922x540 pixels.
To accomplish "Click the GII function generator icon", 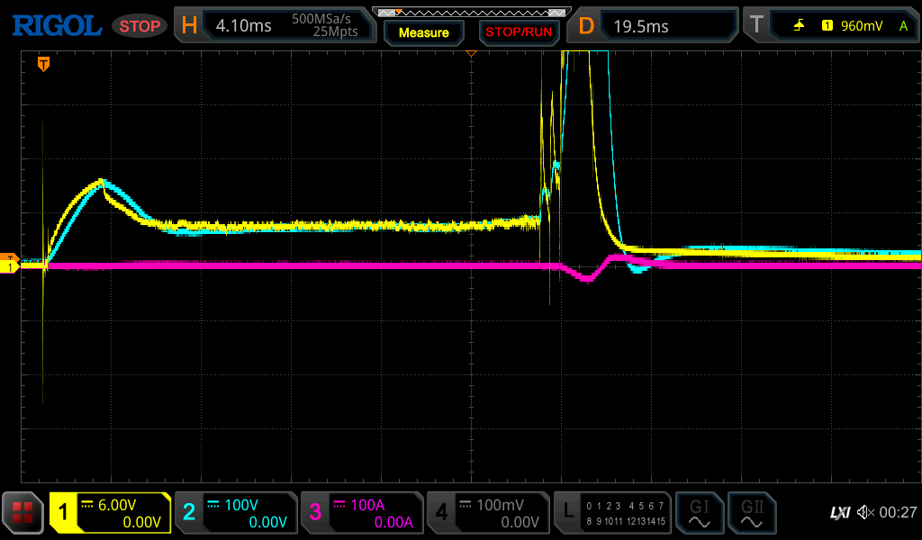I will click(752, 513).
